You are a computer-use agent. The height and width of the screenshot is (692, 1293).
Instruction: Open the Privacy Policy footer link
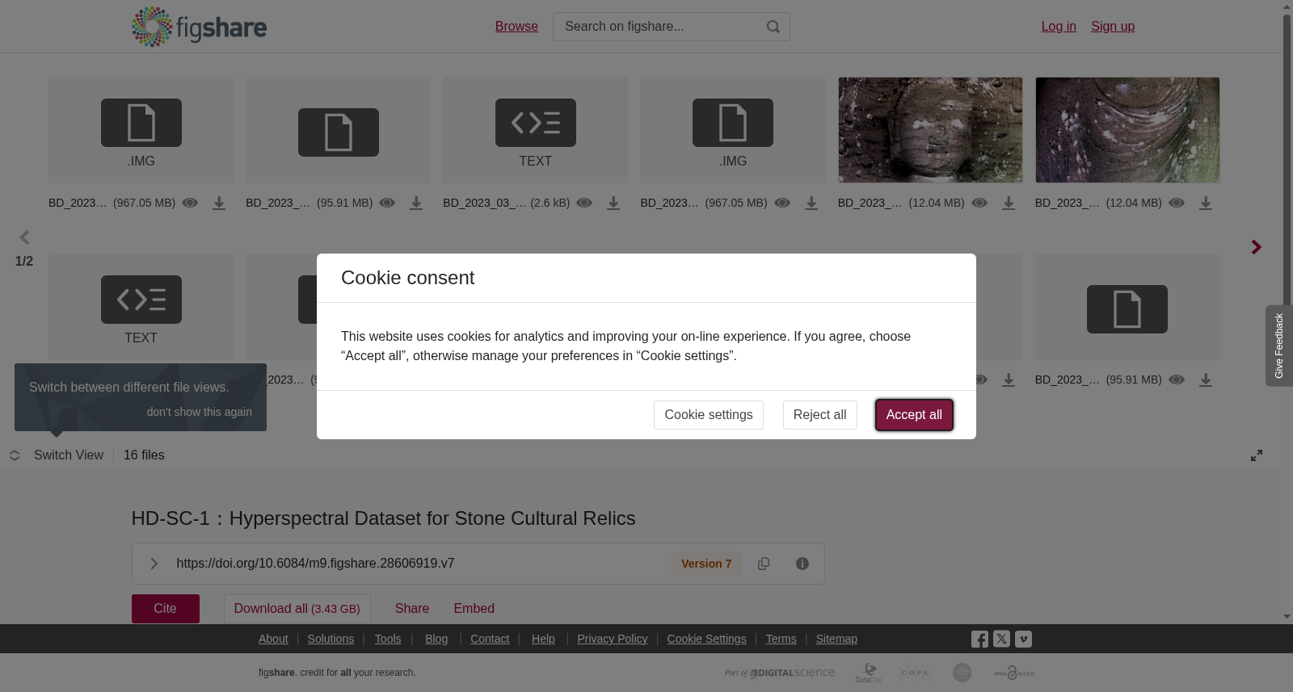[x=613, y=639]
